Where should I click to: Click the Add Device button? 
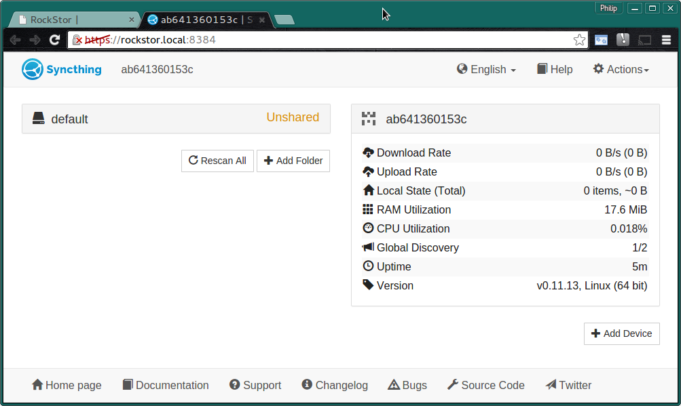pyautogui.click(x=621, y=333)
